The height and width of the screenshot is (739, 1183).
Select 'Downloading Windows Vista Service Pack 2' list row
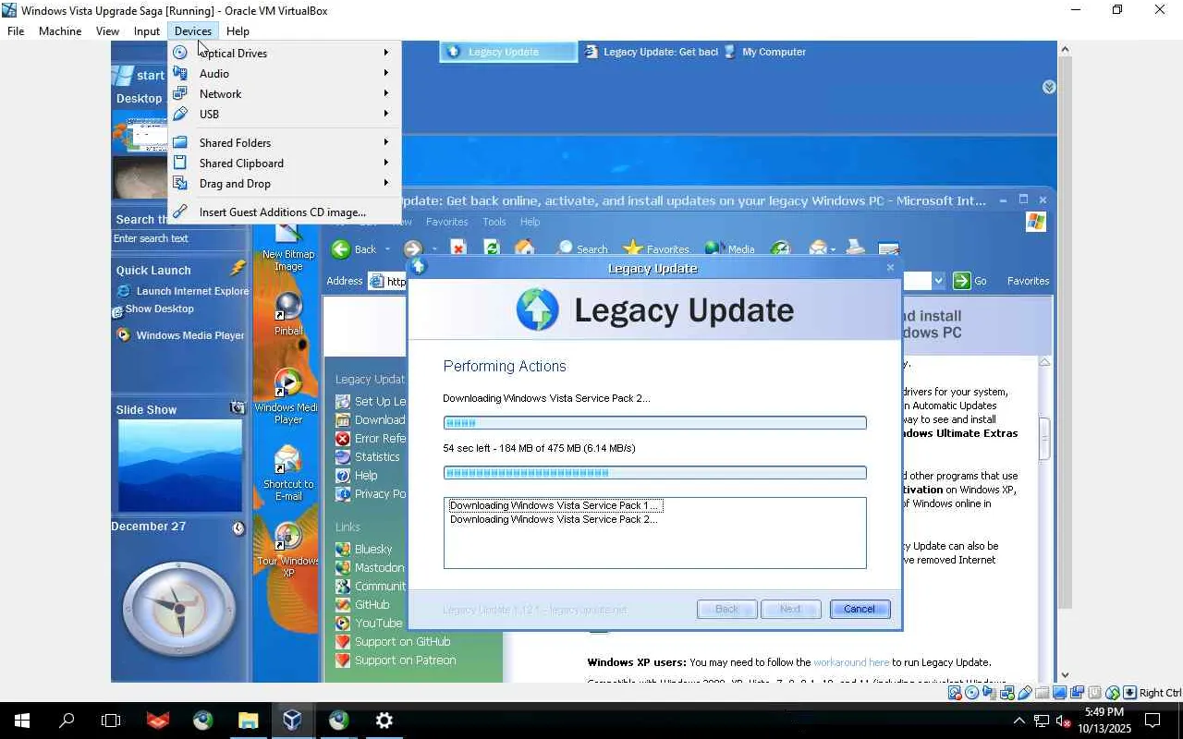click(554, 519)
